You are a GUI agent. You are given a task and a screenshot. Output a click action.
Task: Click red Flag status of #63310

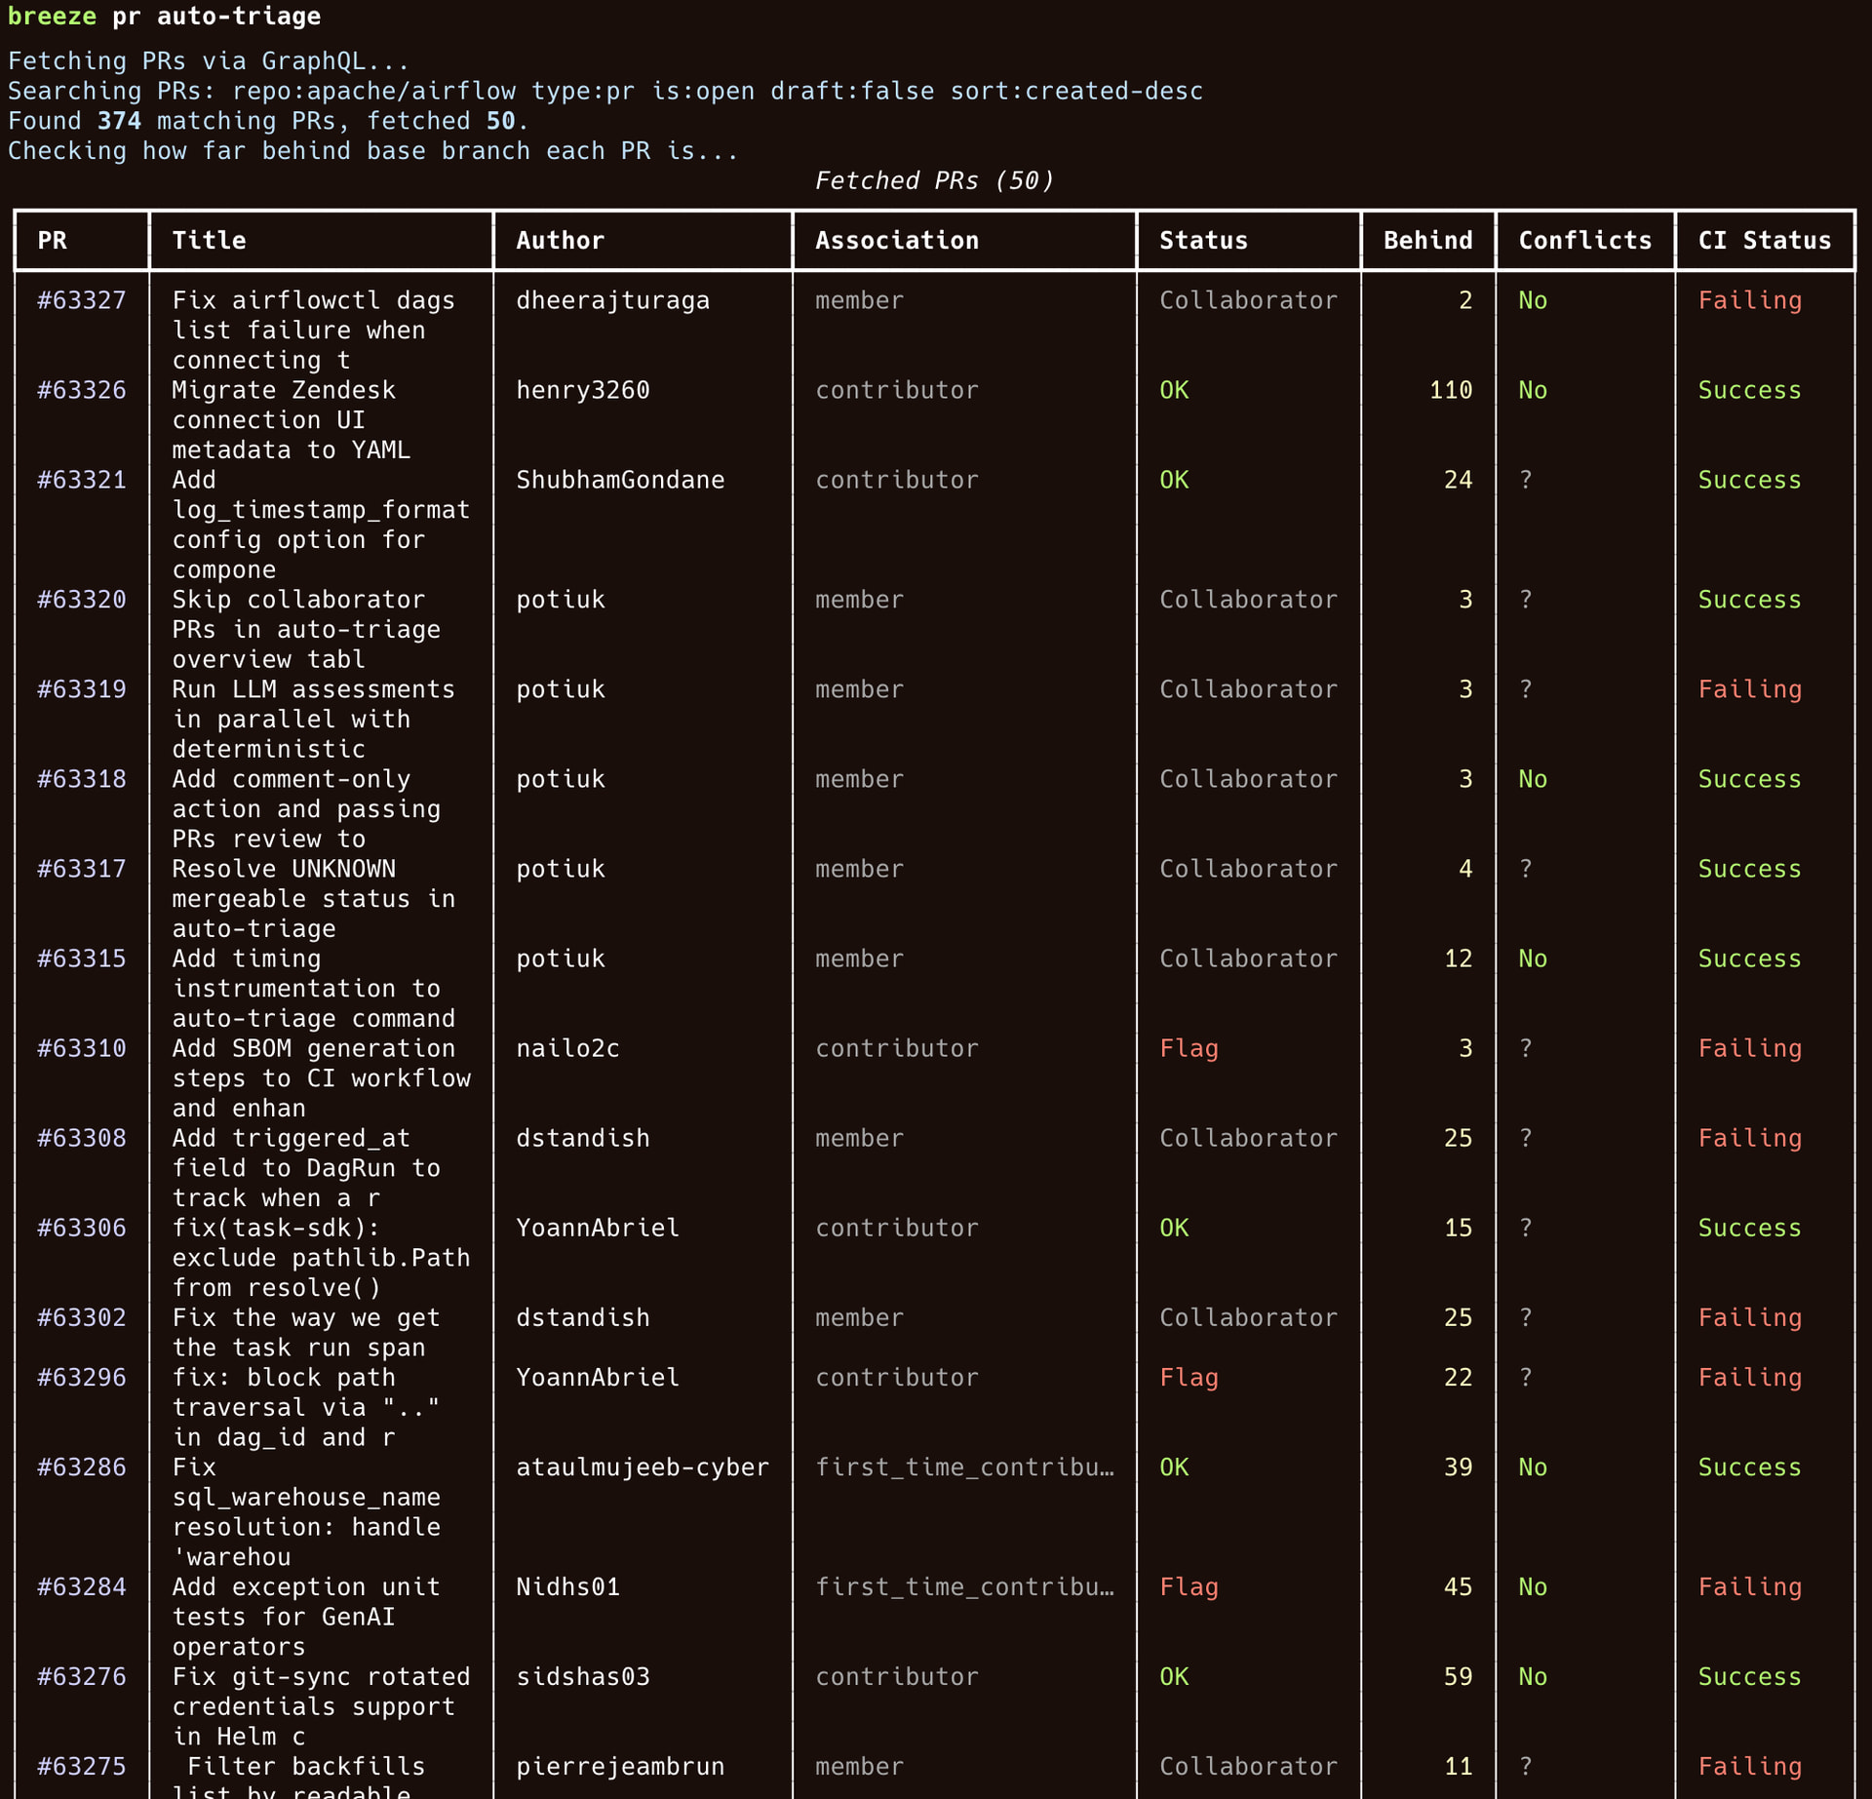point(1189,1048)
